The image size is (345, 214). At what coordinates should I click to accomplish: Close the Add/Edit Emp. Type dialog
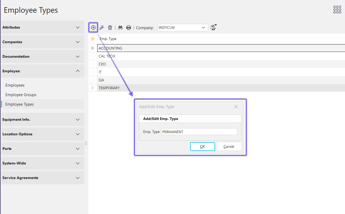pyautogui.click(x=236, y=107)
